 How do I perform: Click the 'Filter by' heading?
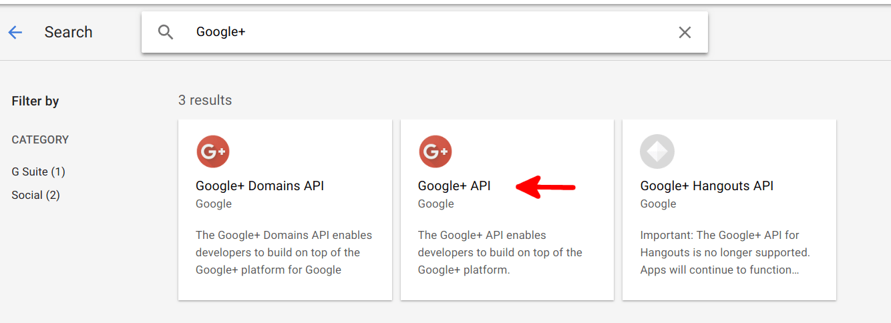pyautogui.click(x=35, y=101)
